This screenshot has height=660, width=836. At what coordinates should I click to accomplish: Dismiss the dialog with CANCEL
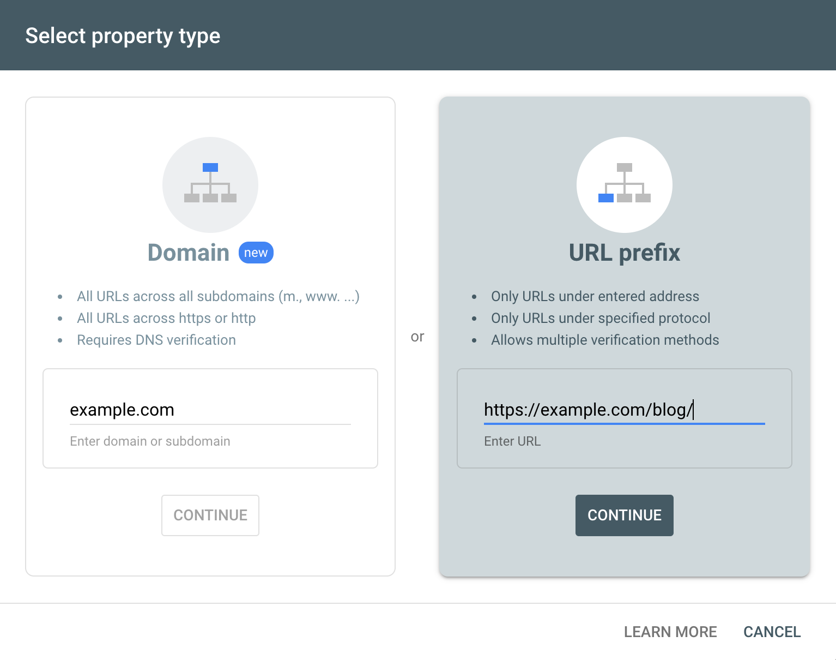pyautogui.click(x=772, y=632)
